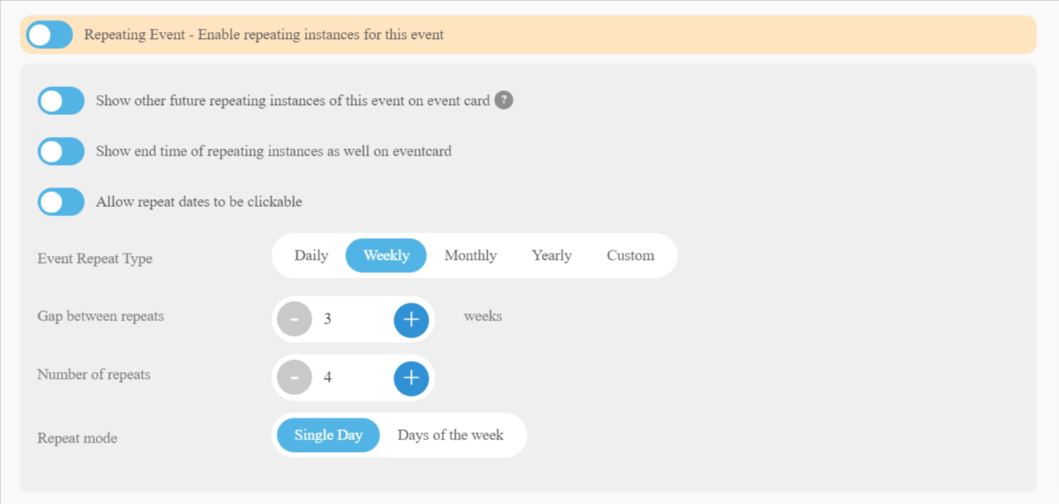Click the Event Repeat Type label
Screen dimensions: 1059x504
tap(95, 259)
